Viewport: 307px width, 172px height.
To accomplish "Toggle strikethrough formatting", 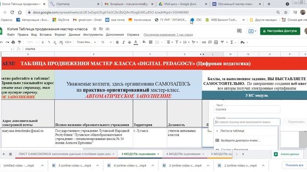I will (x=130, y=42).
